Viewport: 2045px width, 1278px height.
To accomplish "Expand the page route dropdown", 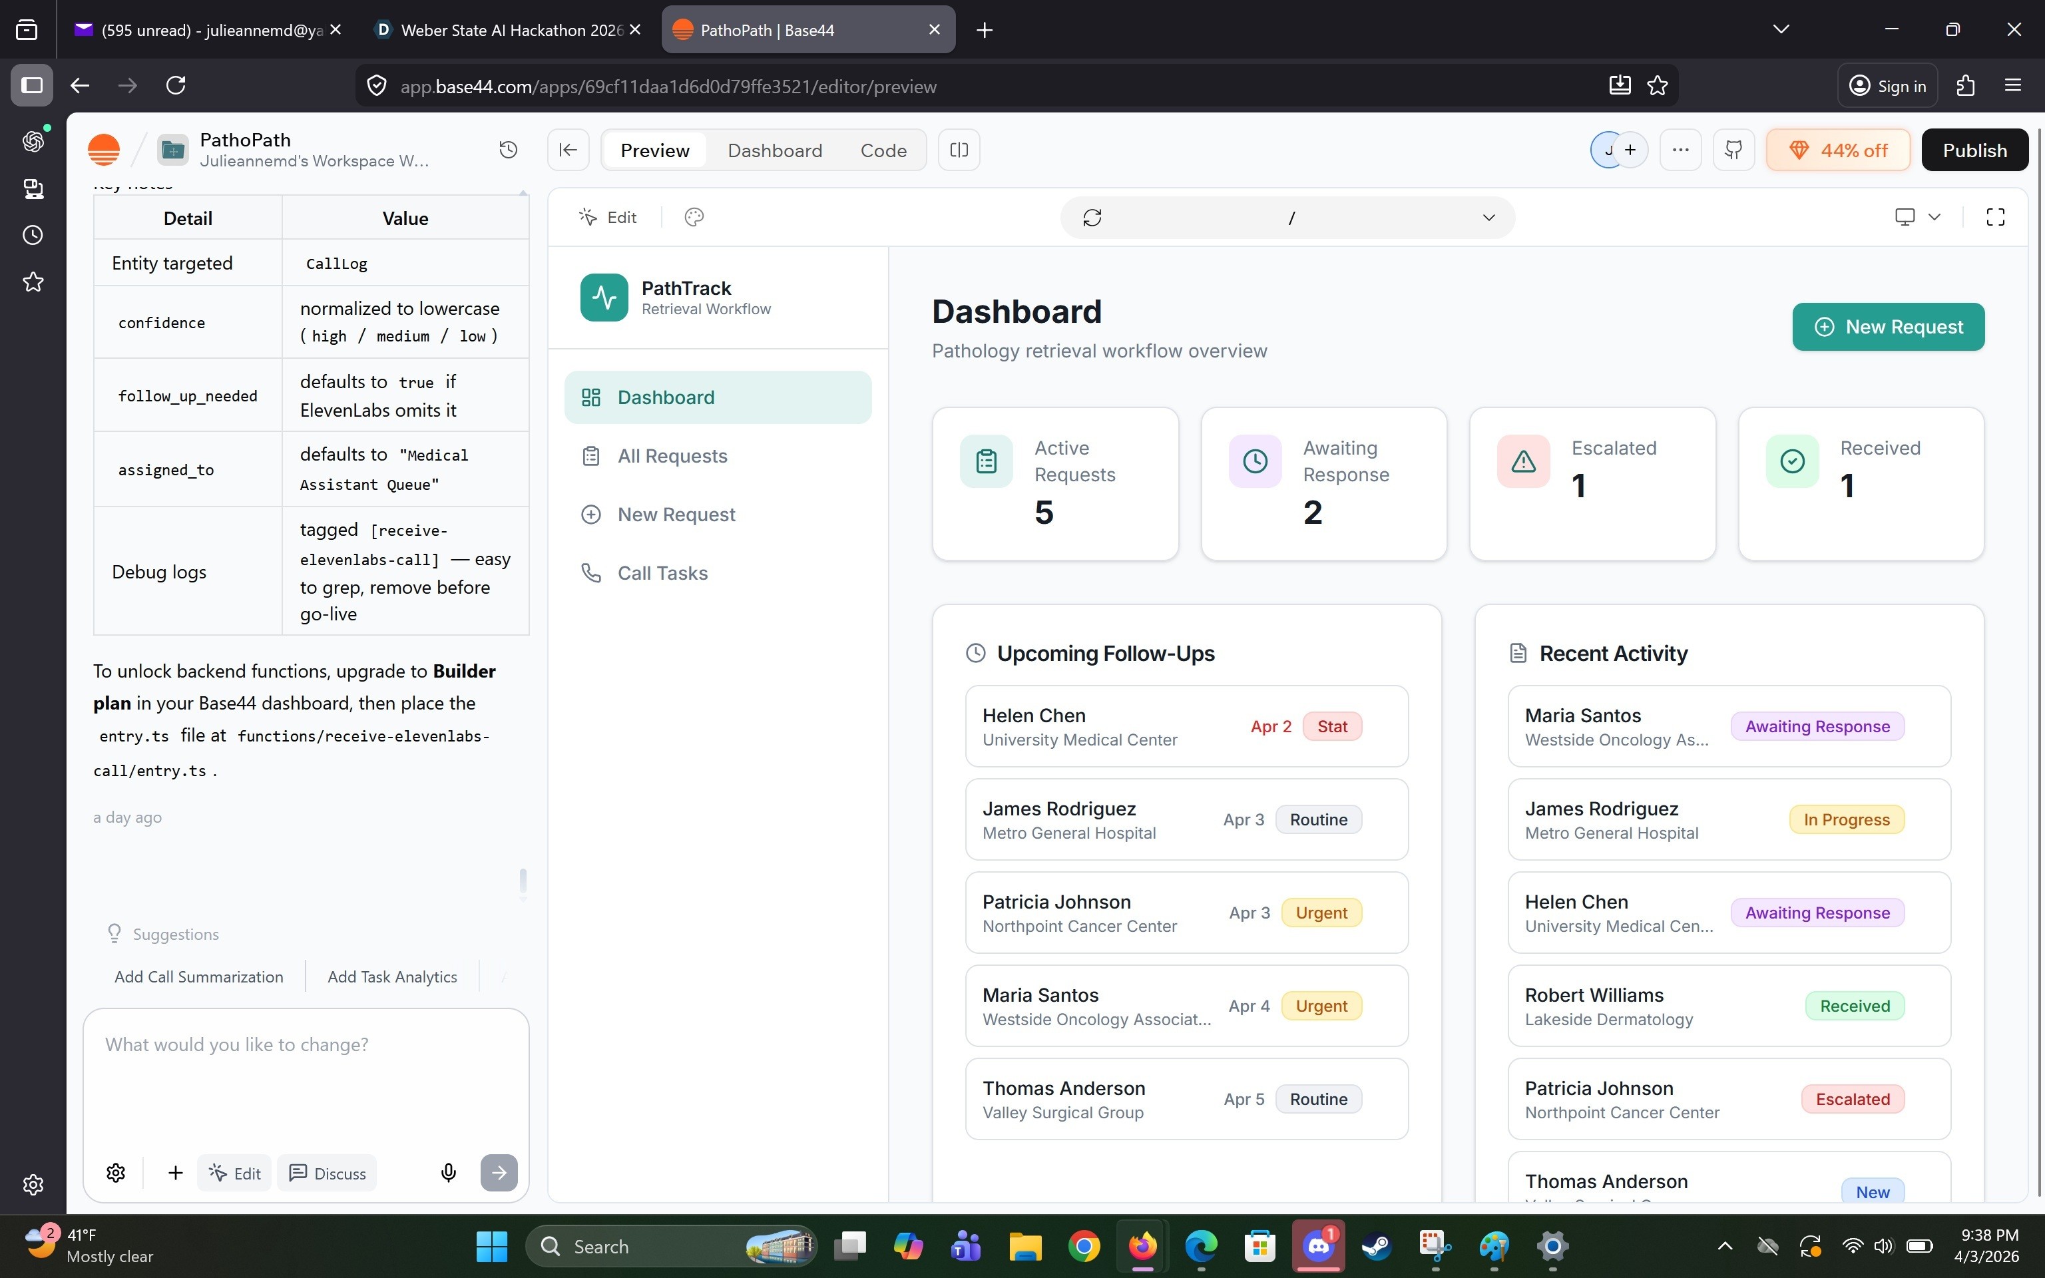I will click(x=1488, y=218).
